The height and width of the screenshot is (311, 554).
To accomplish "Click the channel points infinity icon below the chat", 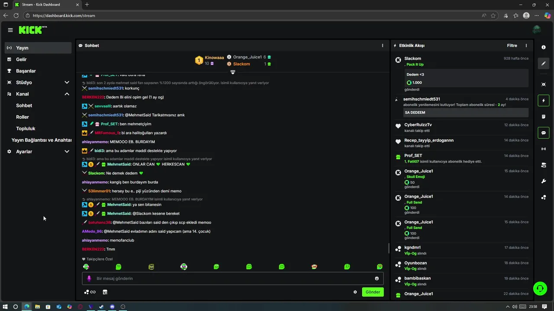I will coord(90,292).
